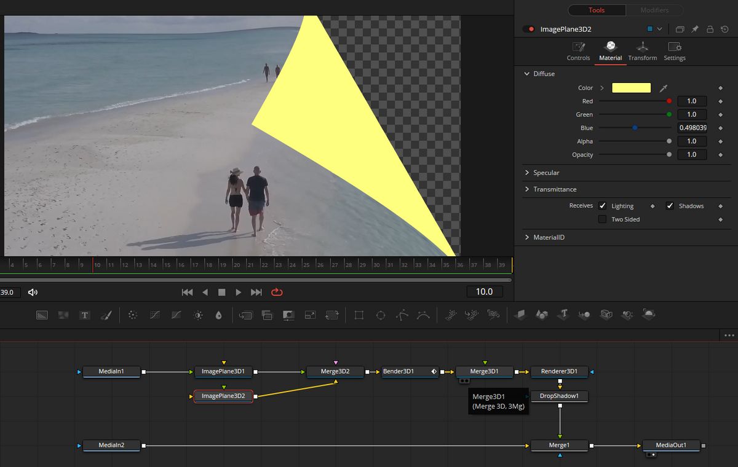Add a Background node from the toolbar
Screen dimensions: 738x467
41,315
